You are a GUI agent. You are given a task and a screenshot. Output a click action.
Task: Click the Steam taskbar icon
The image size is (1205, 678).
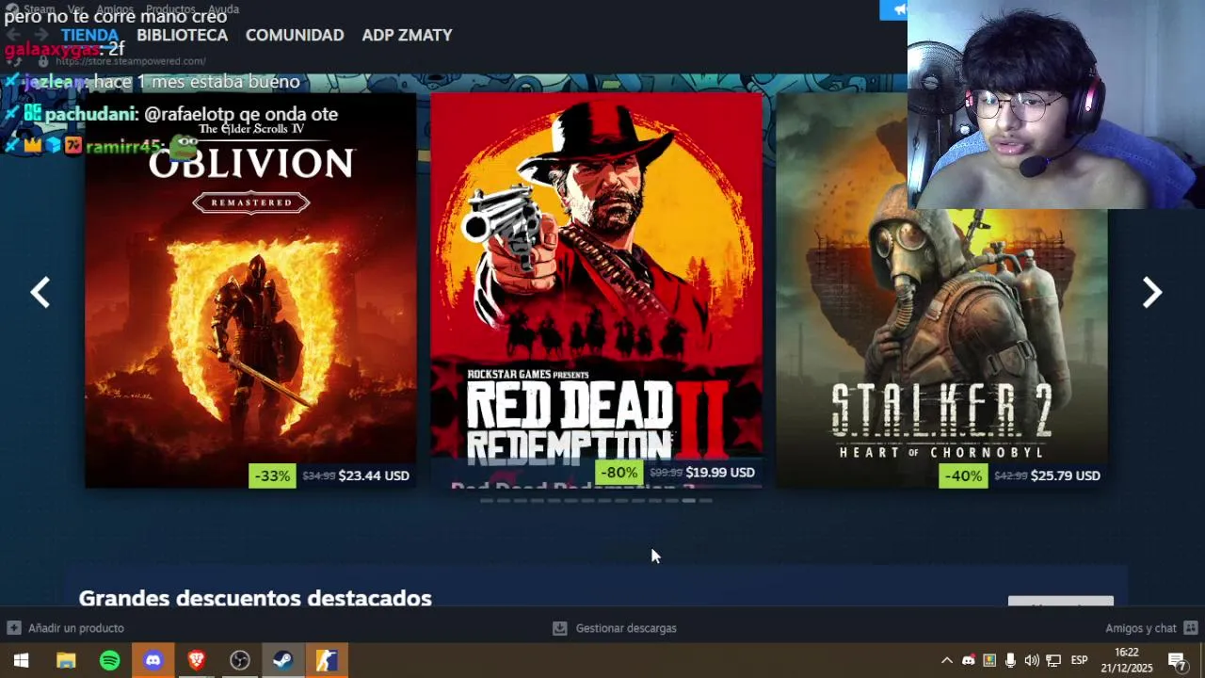click(282, 660)
